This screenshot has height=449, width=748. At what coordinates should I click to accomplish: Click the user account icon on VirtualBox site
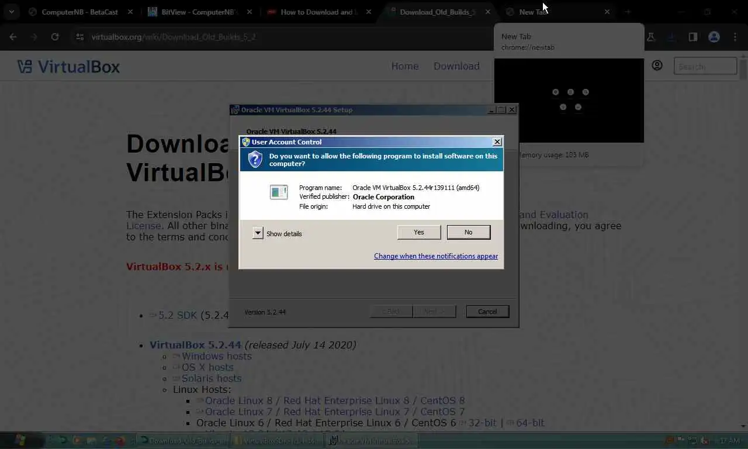coord(657,65)
